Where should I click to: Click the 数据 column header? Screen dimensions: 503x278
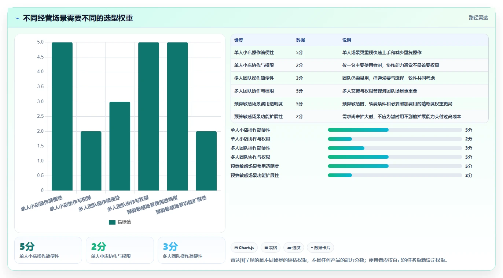coord(300,40)
